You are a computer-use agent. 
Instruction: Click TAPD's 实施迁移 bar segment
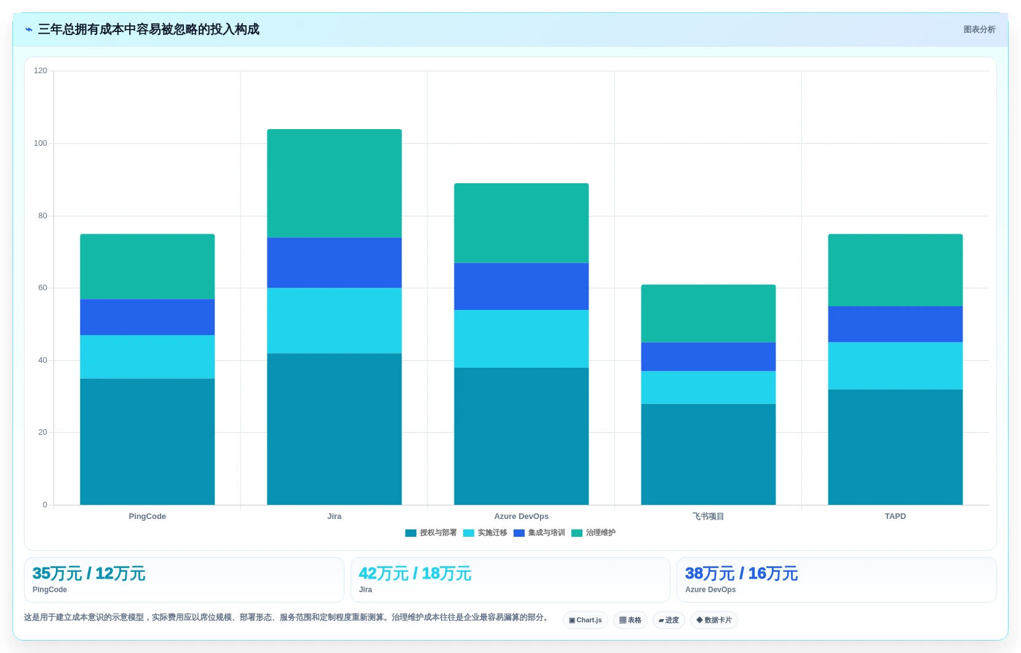click(x=896, y=366)
